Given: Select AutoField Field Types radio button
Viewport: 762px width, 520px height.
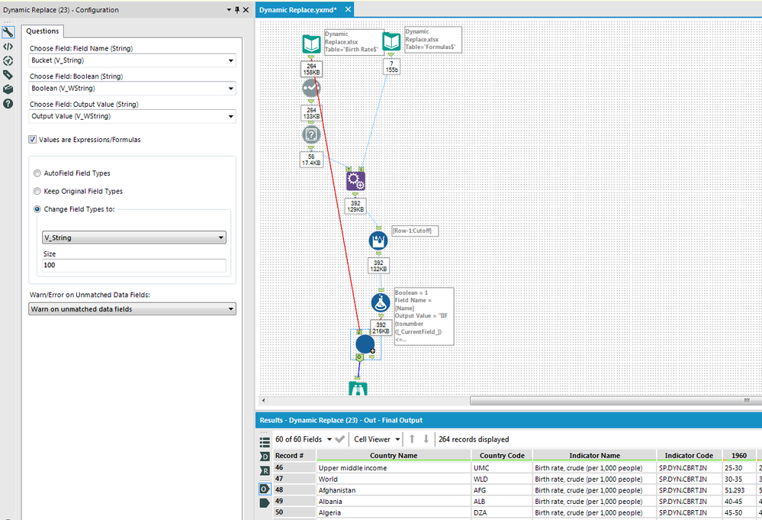Looking at the screenshot, I should pyautogui.click(x=37, y=173).
